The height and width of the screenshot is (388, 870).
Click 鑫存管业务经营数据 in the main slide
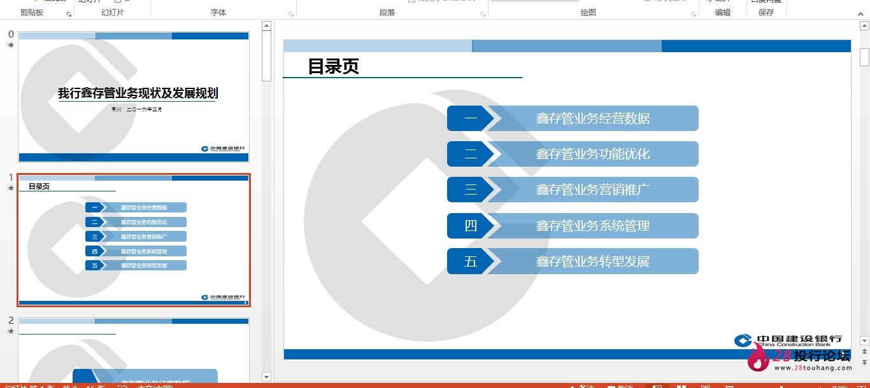592,118
